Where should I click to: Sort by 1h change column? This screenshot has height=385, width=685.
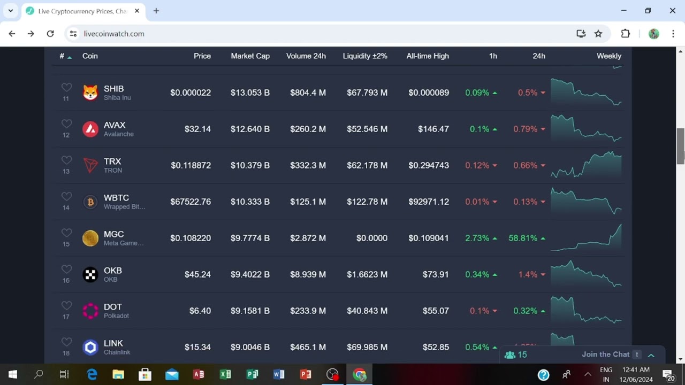coord(493,56)
